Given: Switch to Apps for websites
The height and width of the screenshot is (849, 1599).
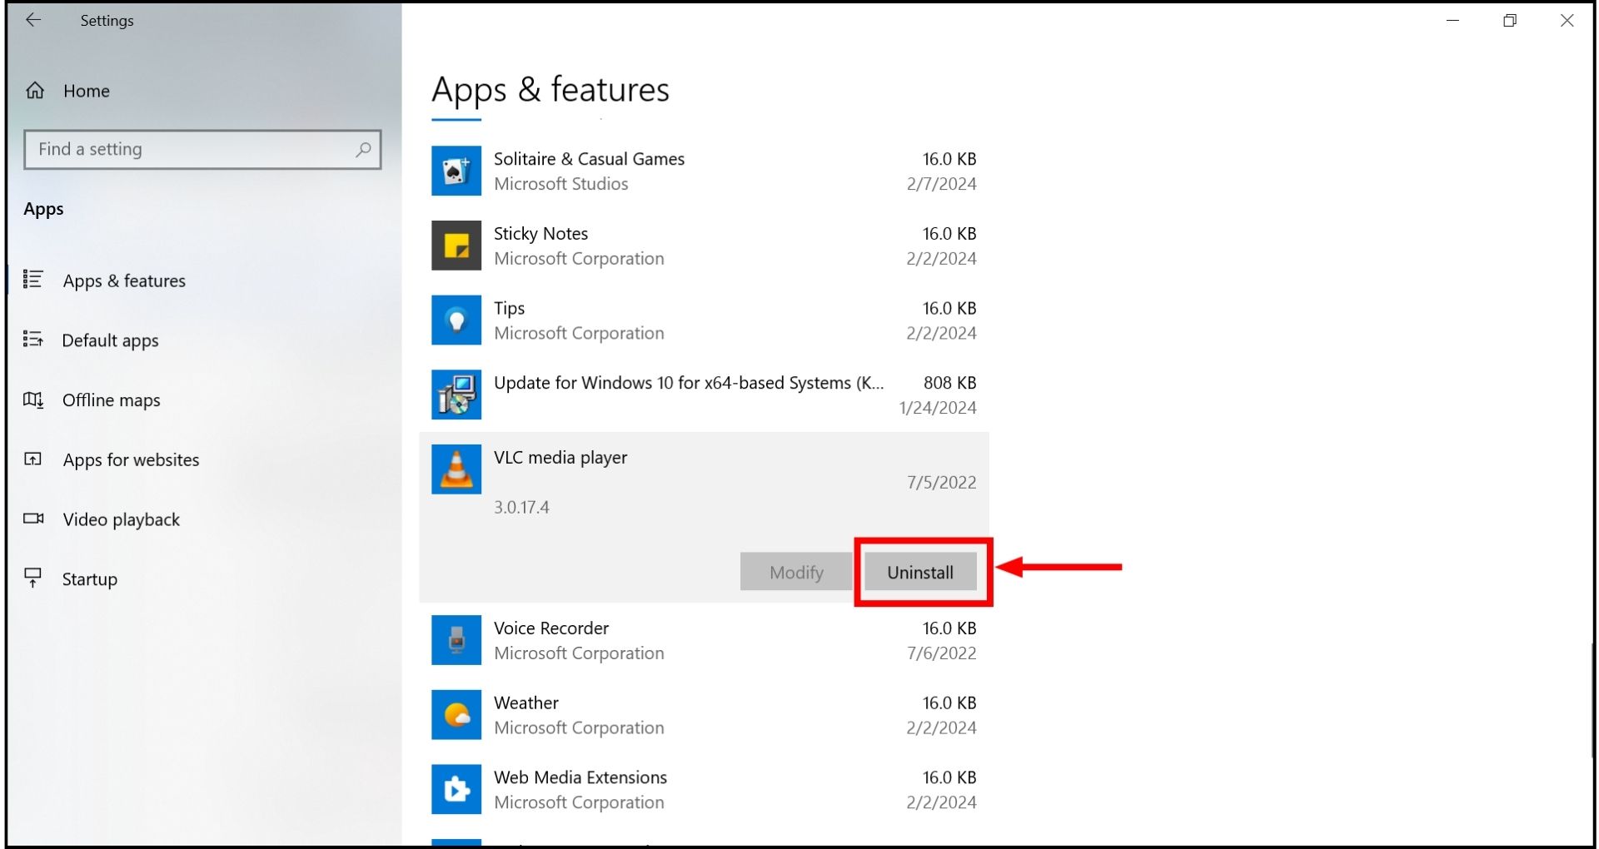Looking at the screenshot, I should (x=131, y=460).
